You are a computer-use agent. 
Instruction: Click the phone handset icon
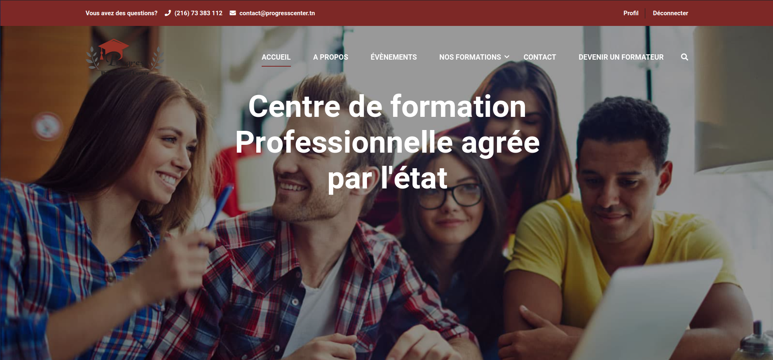(x=168, y=13)
